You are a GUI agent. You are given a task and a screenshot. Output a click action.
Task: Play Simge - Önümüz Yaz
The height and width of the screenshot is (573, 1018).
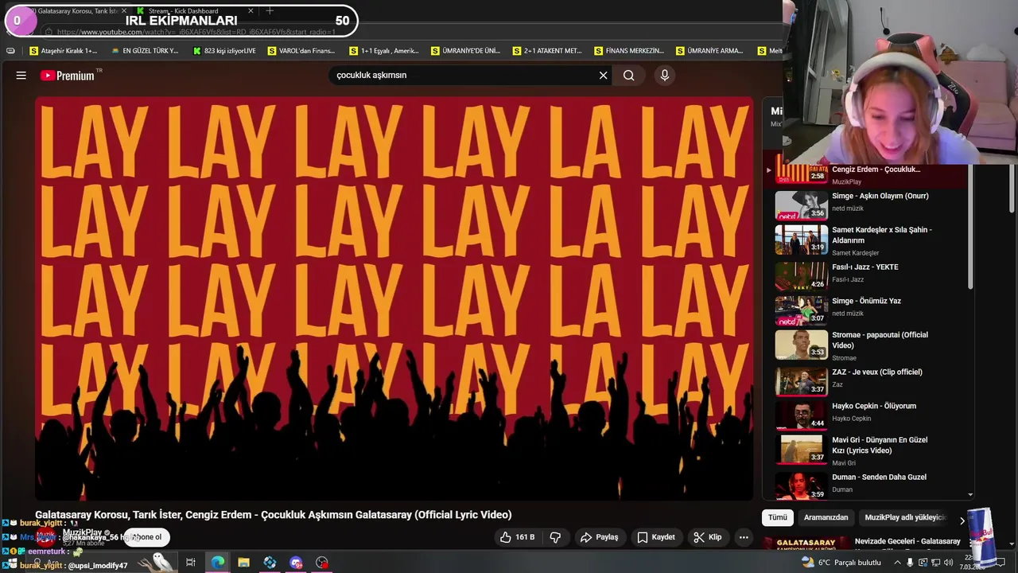[866, 301]
